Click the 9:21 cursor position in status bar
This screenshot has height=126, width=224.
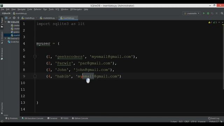click(x=181, y=121)
